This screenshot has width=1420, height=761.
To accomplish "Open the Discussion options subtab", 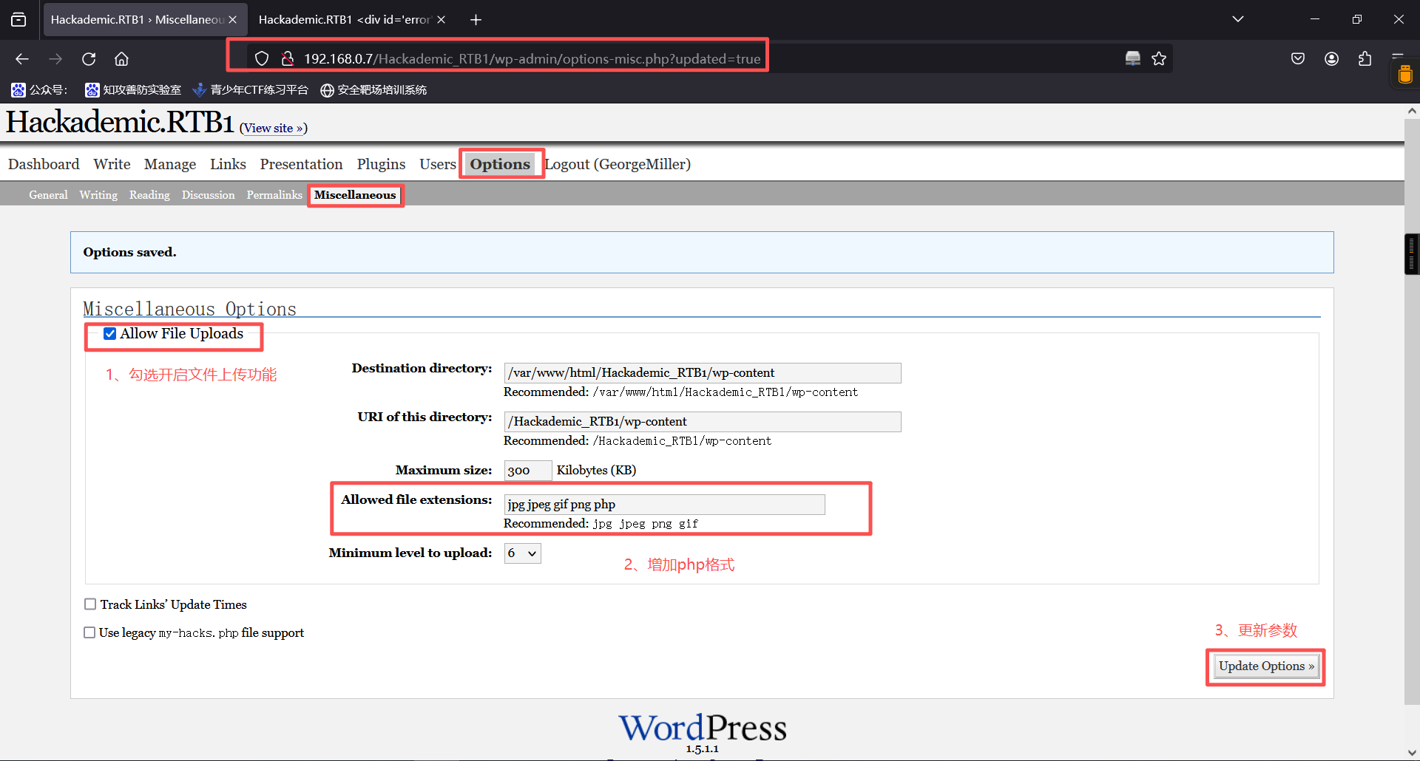I will click(208, 195).
